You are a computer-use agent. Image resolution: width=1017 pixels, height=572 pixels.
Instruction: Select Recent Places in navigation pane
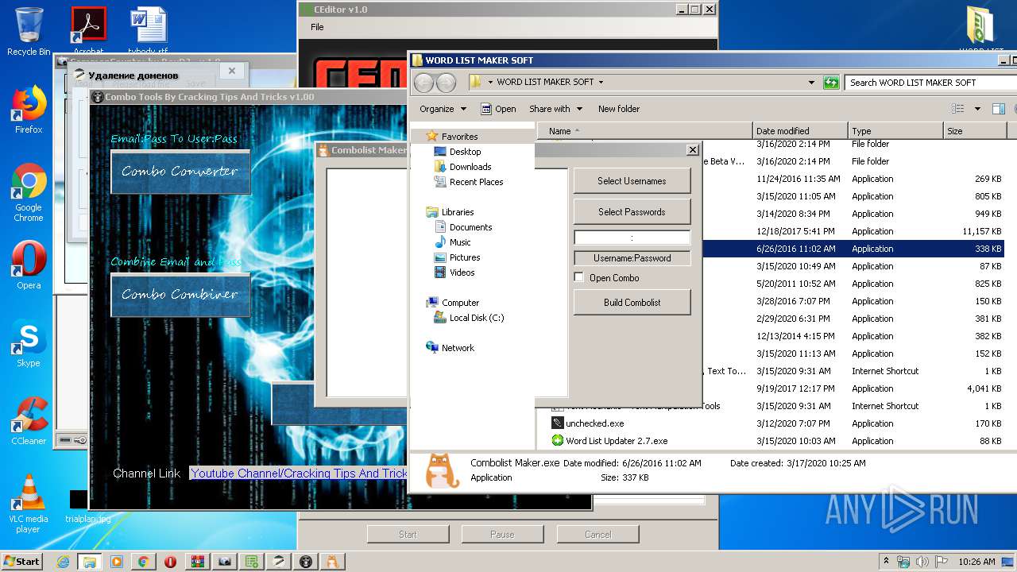(476, 182)
